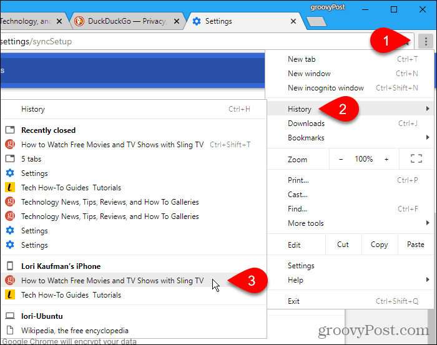Screen dimensions: 437x345
Task: Choose New incognito window
Action: point(350,88)
